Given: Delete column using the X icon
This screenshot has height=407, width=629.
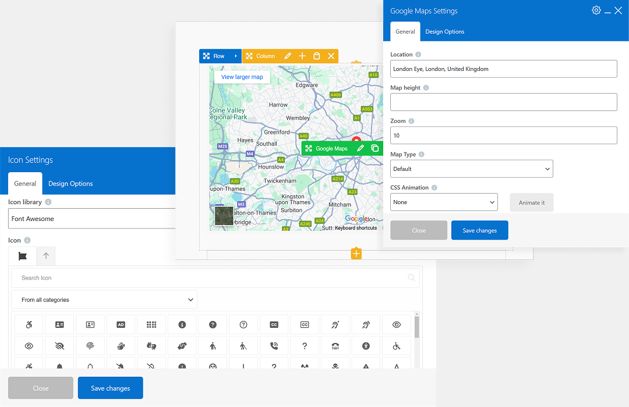Looking at the screenshot, I should coord(331,56).
